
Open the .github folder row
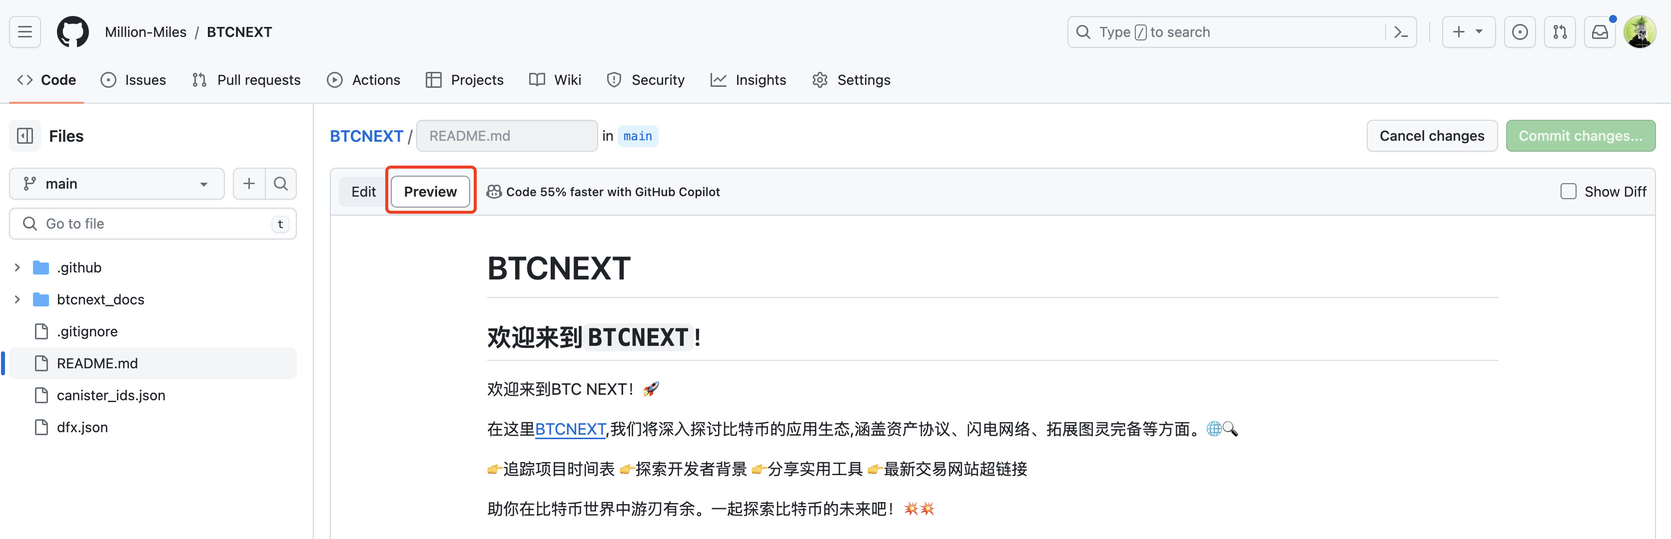coord(153,268)
